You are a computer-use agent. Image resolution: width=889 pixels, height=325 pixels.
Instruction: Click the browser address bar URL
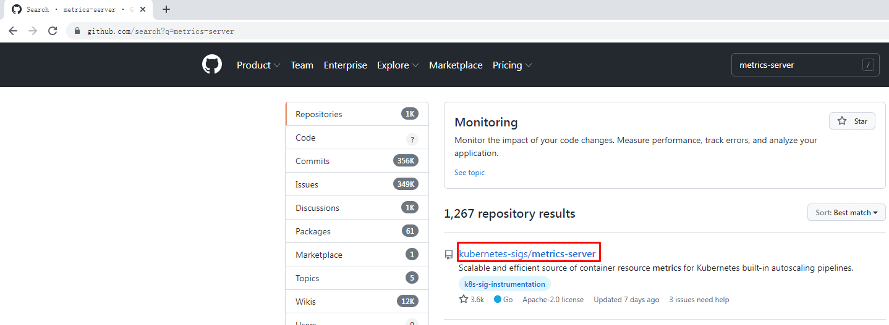(x=160, y=31)
